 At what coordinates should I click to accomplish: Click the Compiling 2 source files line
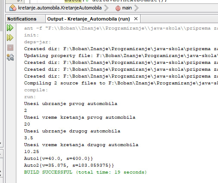[x=121, y=83]
